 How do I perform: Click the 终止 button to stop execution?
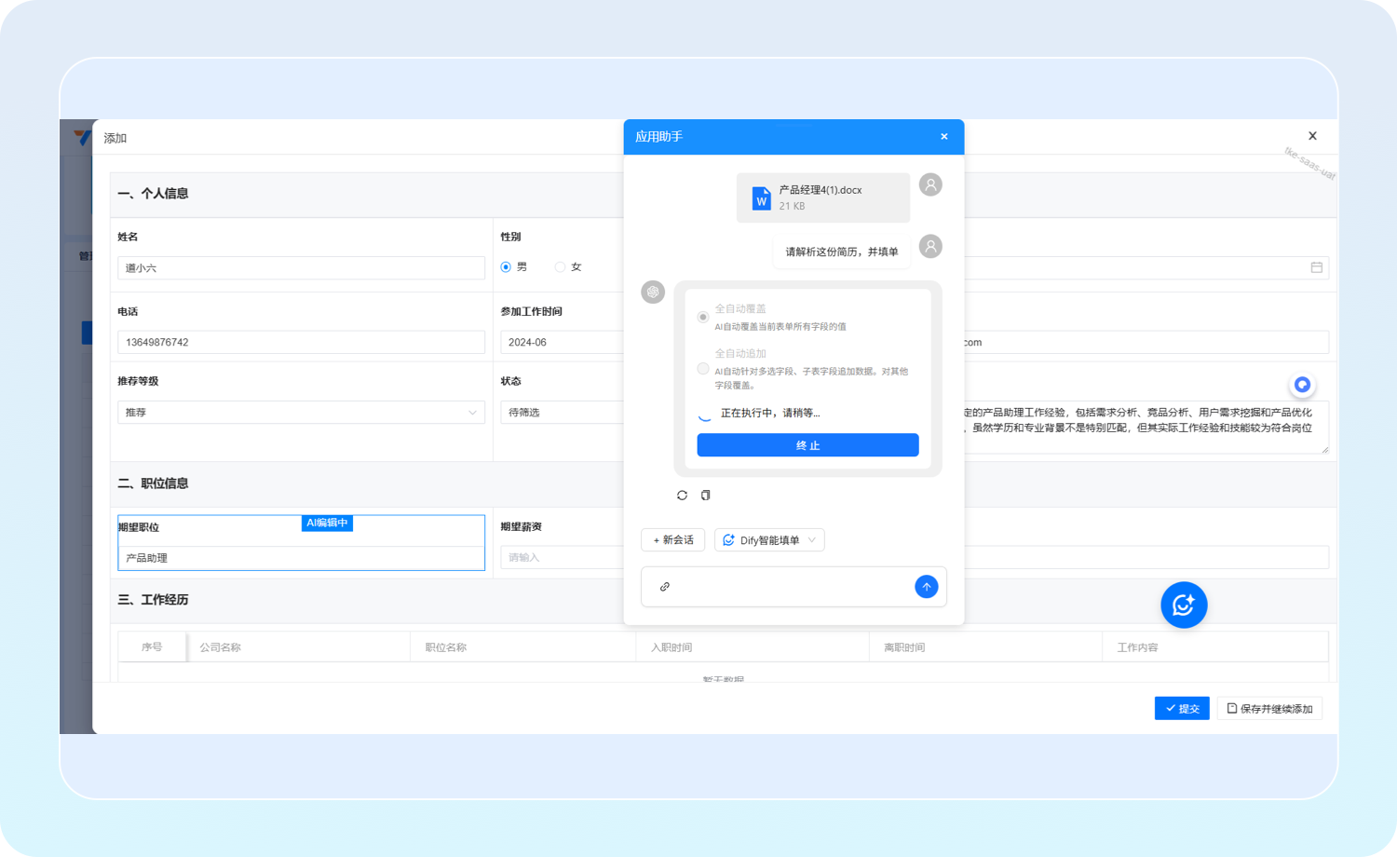pos(807,445)
